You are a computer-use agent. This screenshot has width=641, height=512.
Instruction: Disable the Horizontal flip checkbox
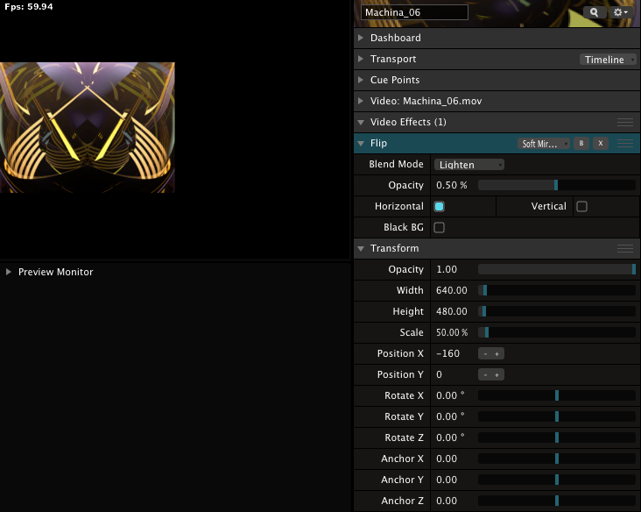tap(439, 206)
